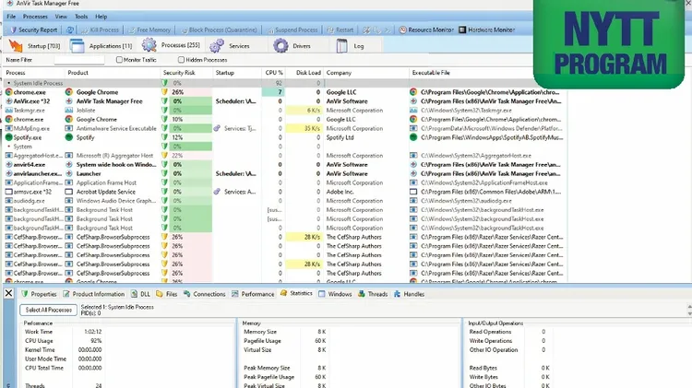
Task: Open the Files detail tab
Action: click(x=167, y=294)
